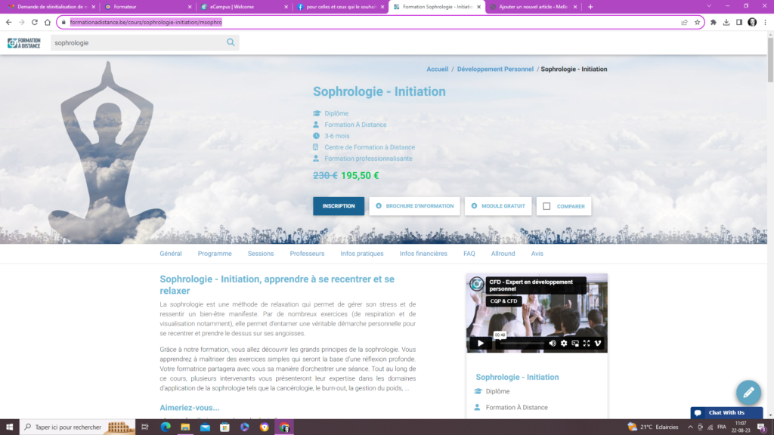Open the browser downloads icon
774x435 pixels.
point(726,22)
